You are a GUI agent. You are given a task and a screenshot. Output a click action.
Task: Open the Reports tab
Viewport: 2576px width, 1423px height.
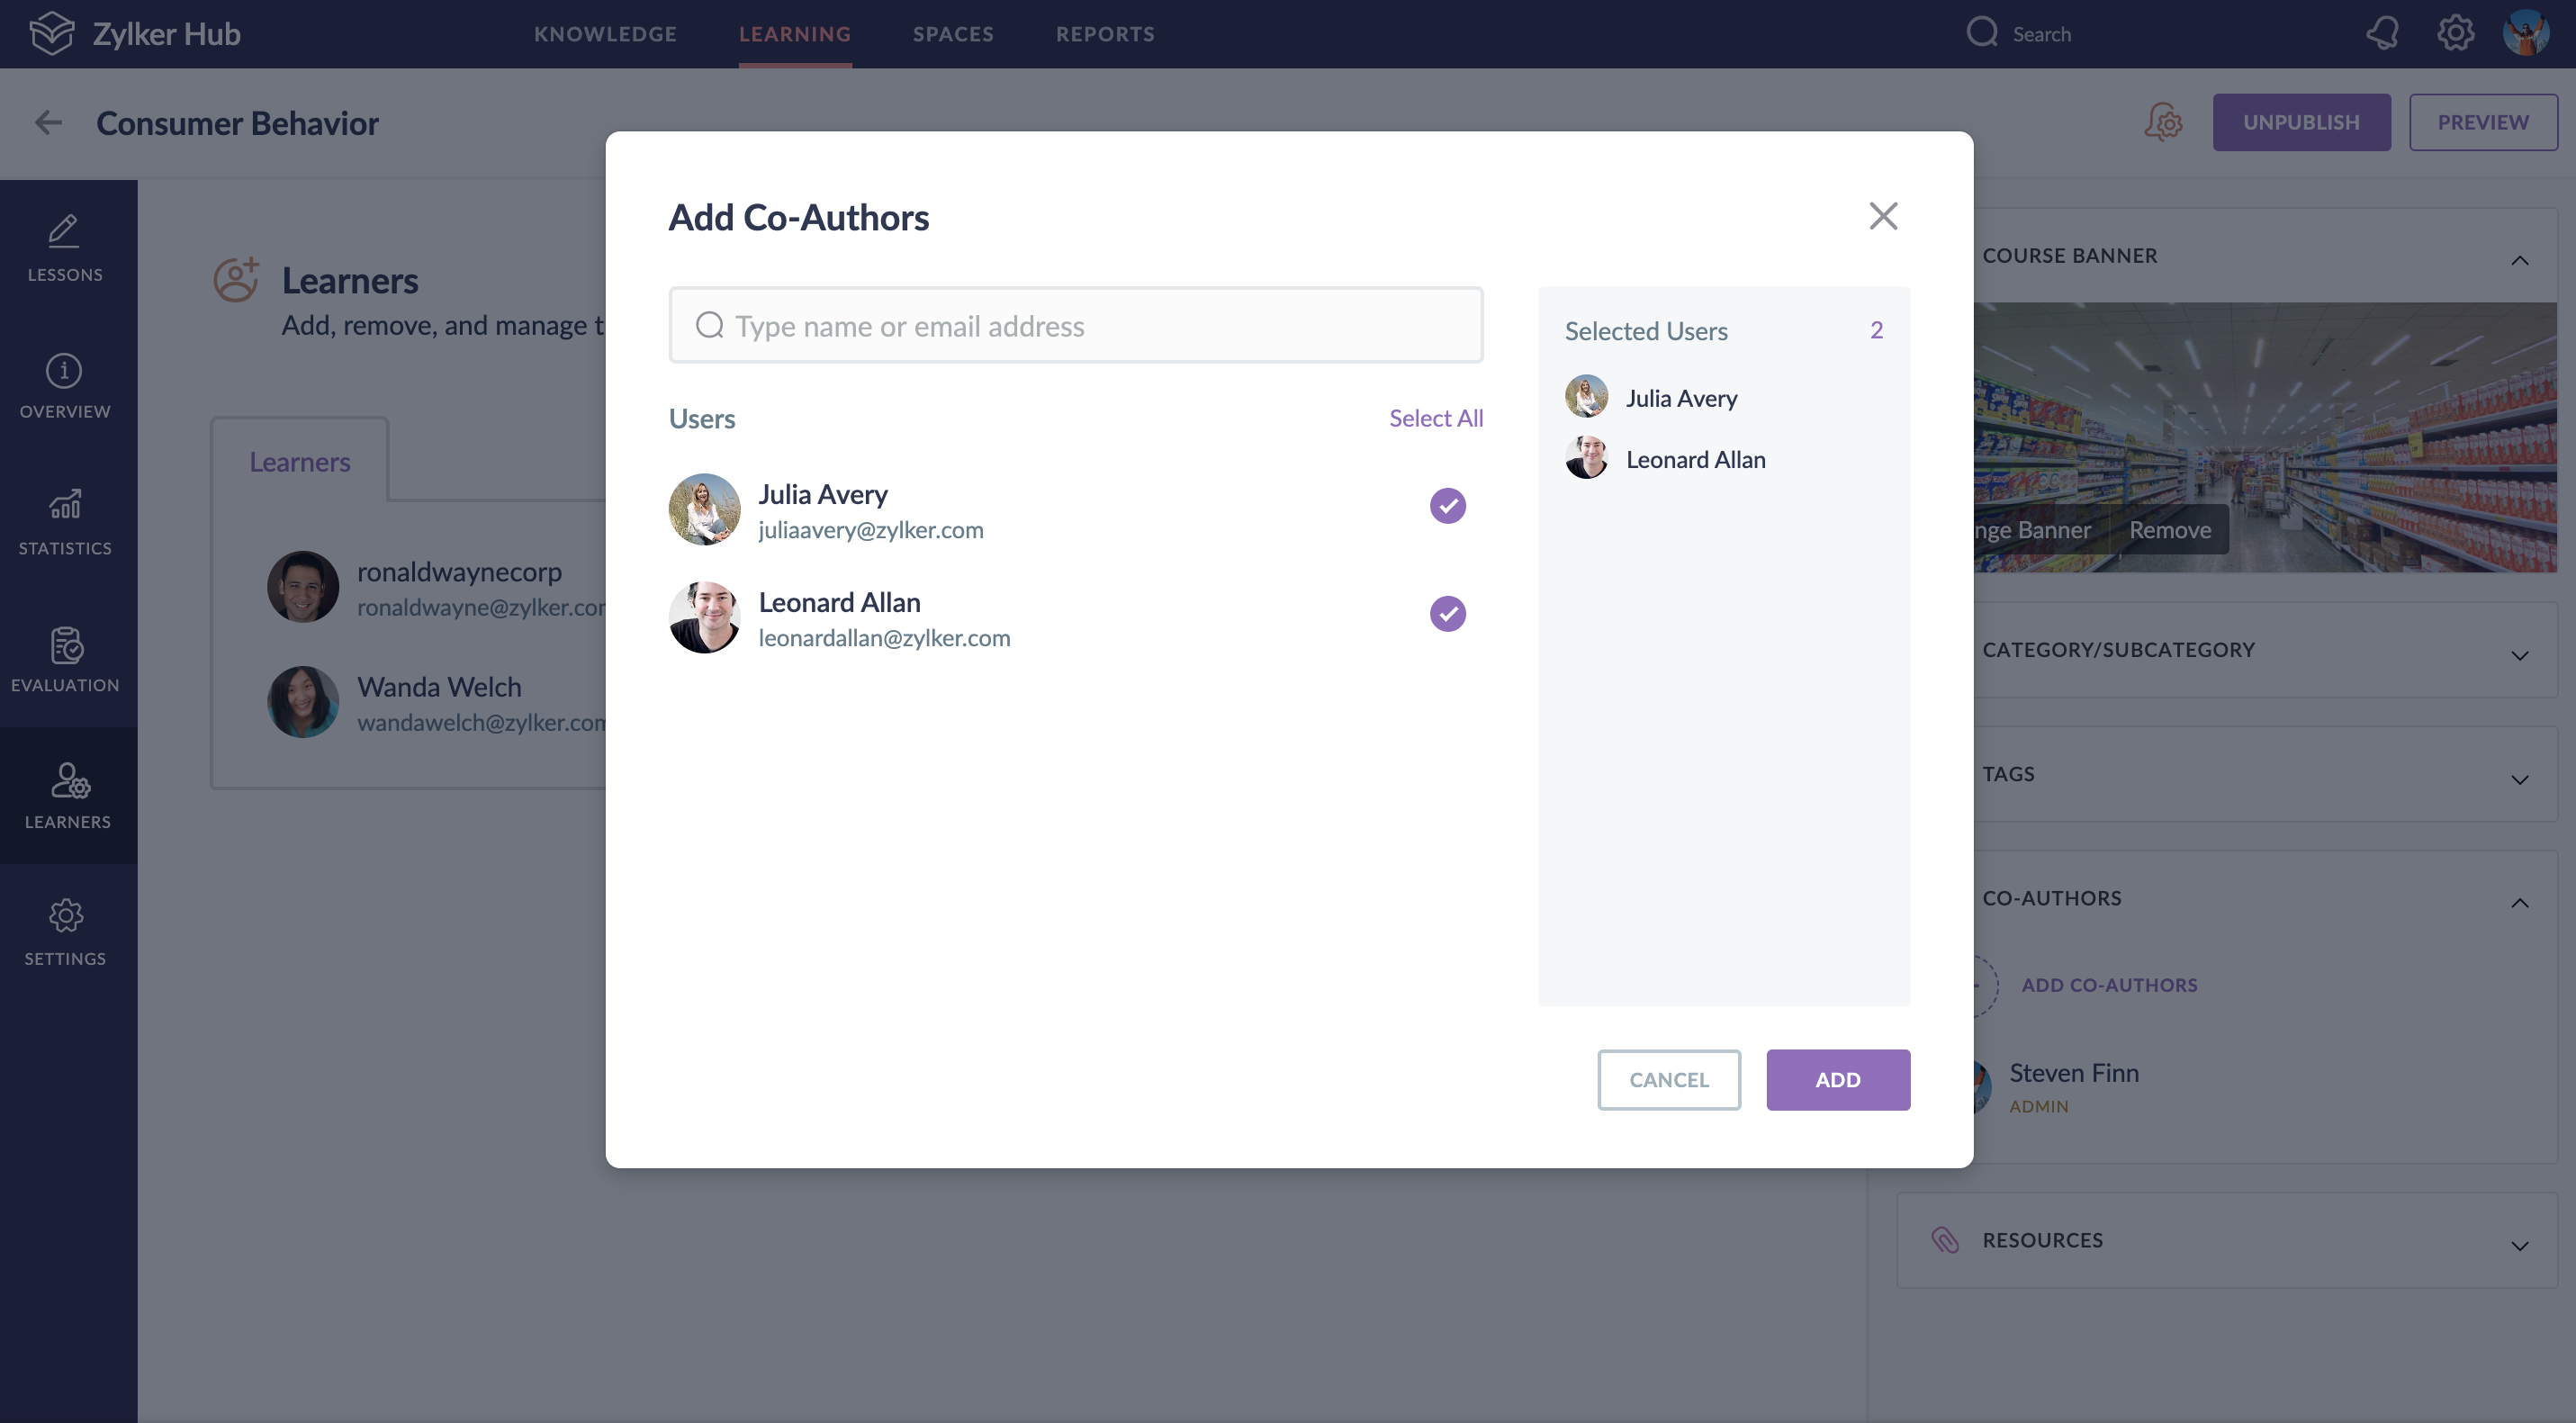(x=1105, y=34)
